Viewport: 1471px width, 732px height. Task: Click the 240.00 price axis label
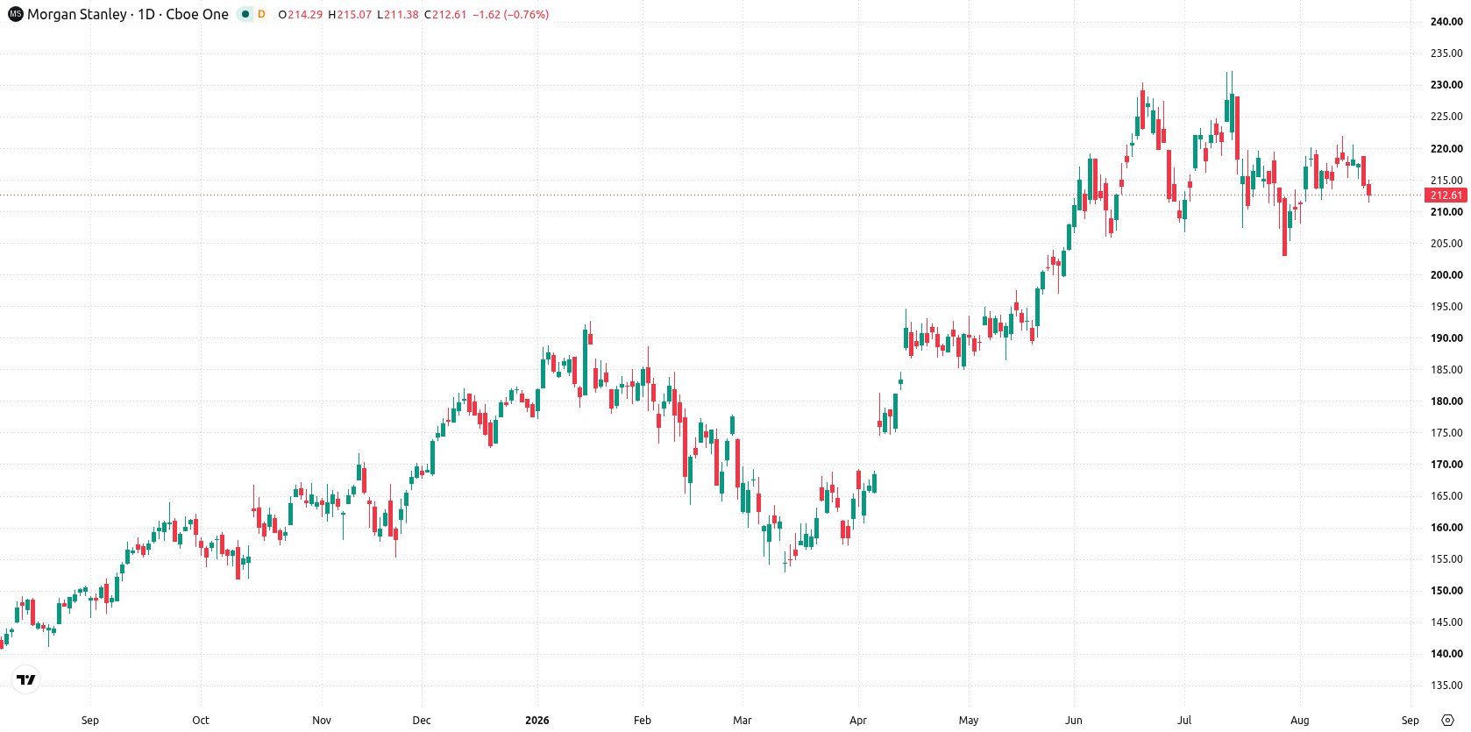1446,22
